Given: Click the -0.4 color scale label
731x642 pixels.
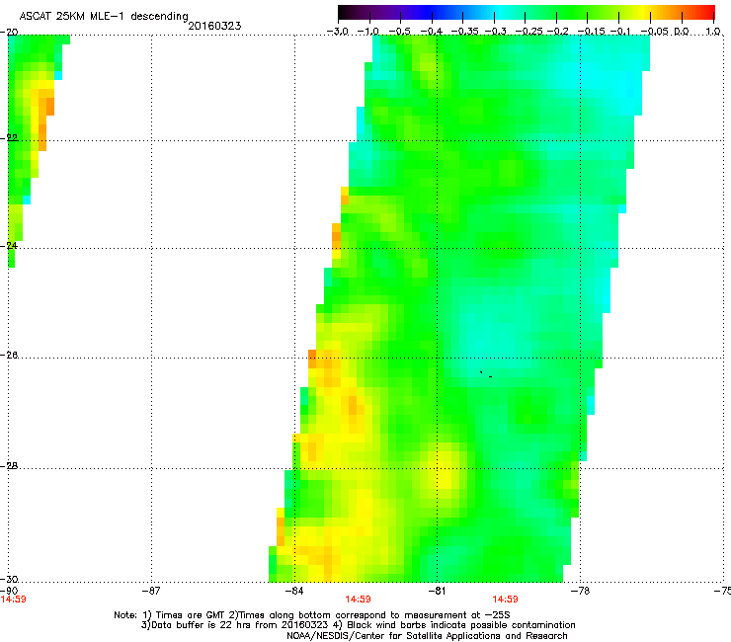Looking at the screenshot, I should coord(432,32).
